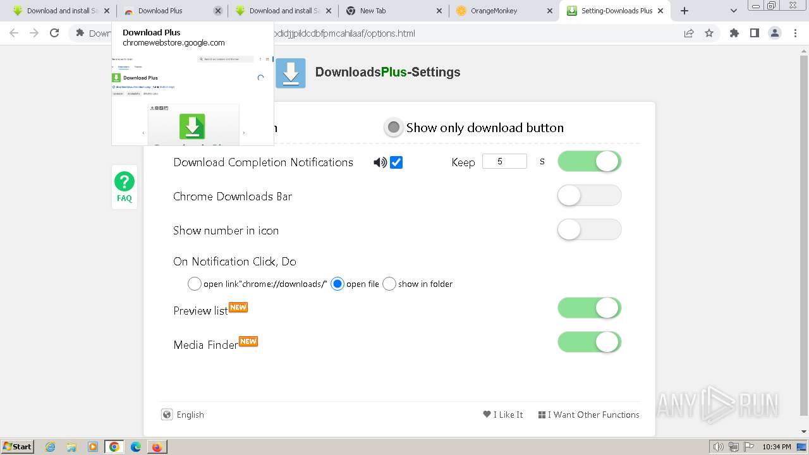Close the OrangeMonkey tab
809x455 pixels.
coord(550,11)
